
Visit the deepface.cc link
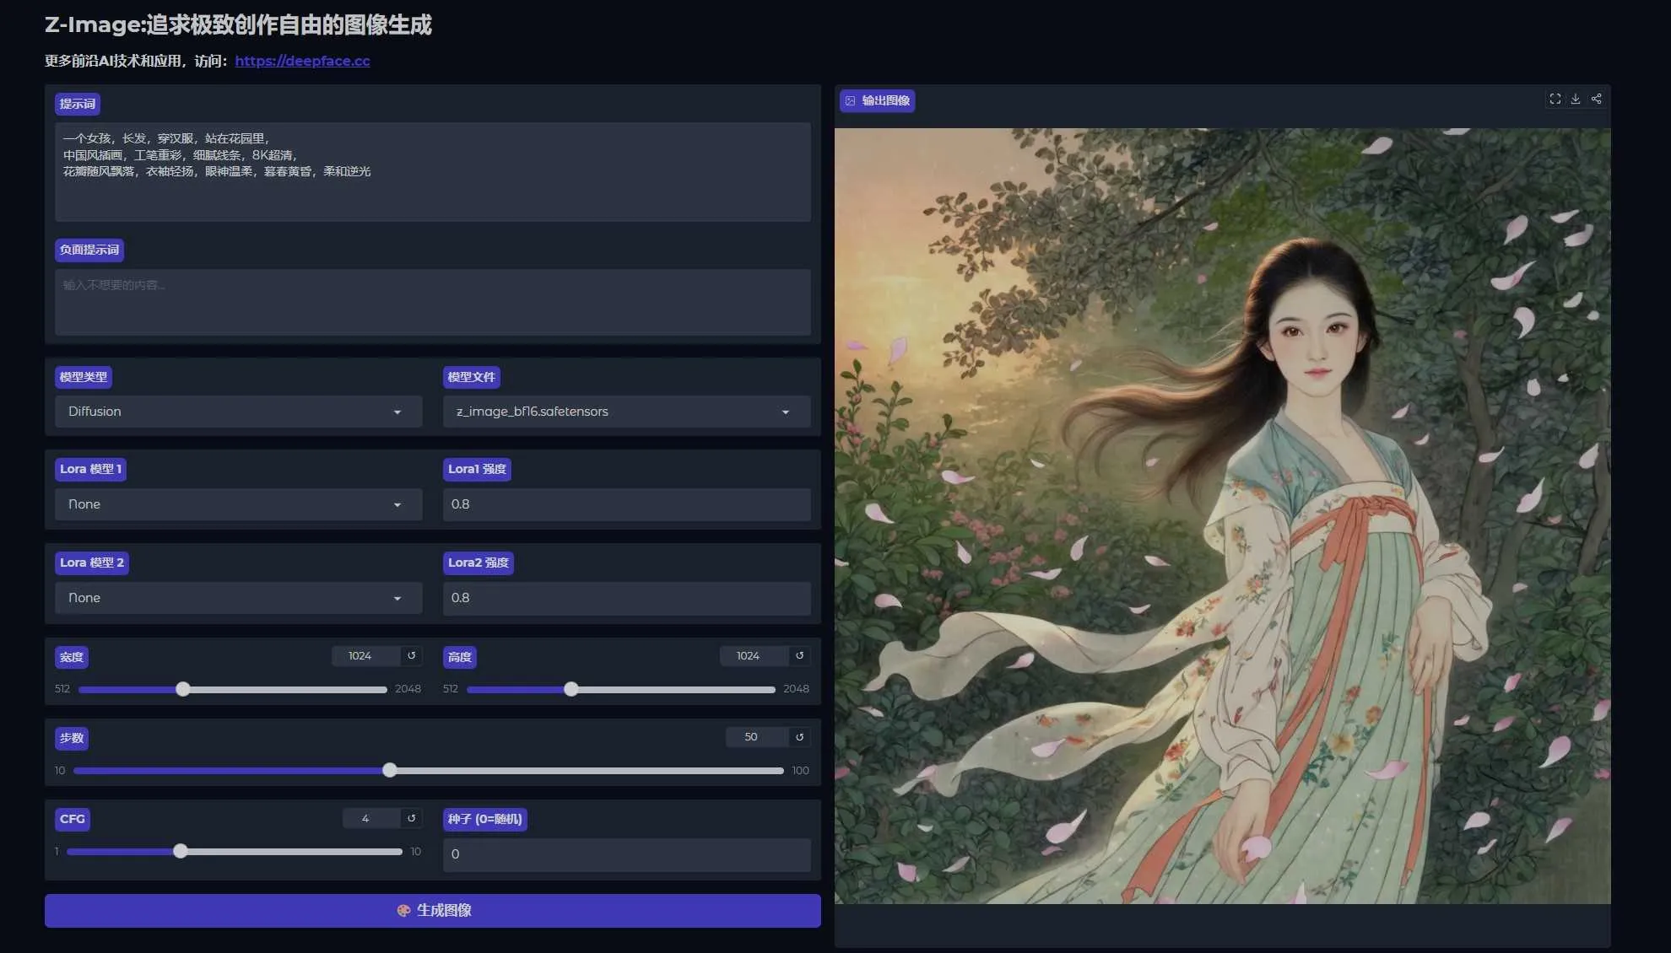(x=302, y=61)
